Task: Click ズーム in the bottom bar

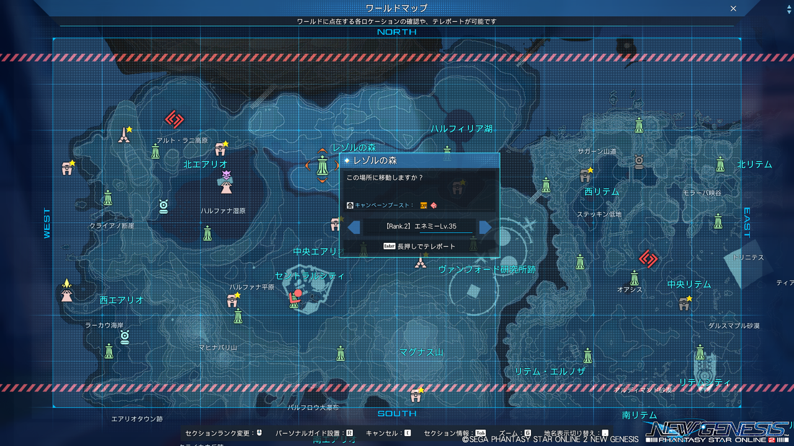Action: (x=514, y=433)
